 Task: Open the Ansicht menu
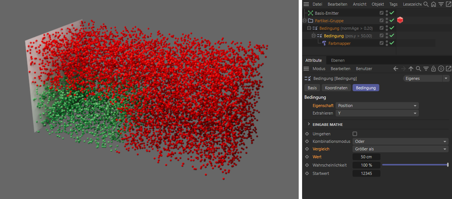click(x=360, y=4)
